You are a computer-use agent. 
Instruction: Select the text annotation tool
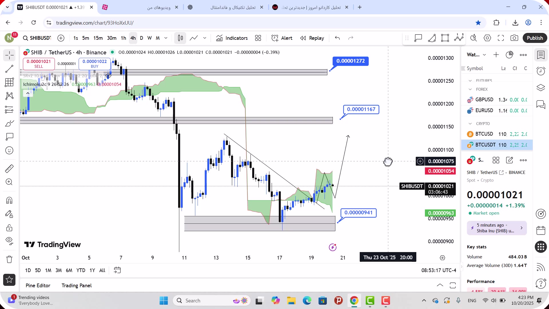pos(9,137)
